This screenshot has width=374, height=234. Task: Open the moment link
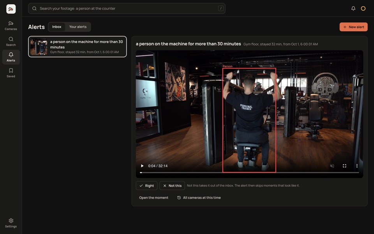[x=153, y=197]
